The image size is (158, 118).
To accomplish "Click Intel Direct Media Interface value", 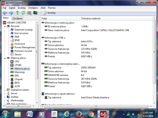I will coord(95,97).
